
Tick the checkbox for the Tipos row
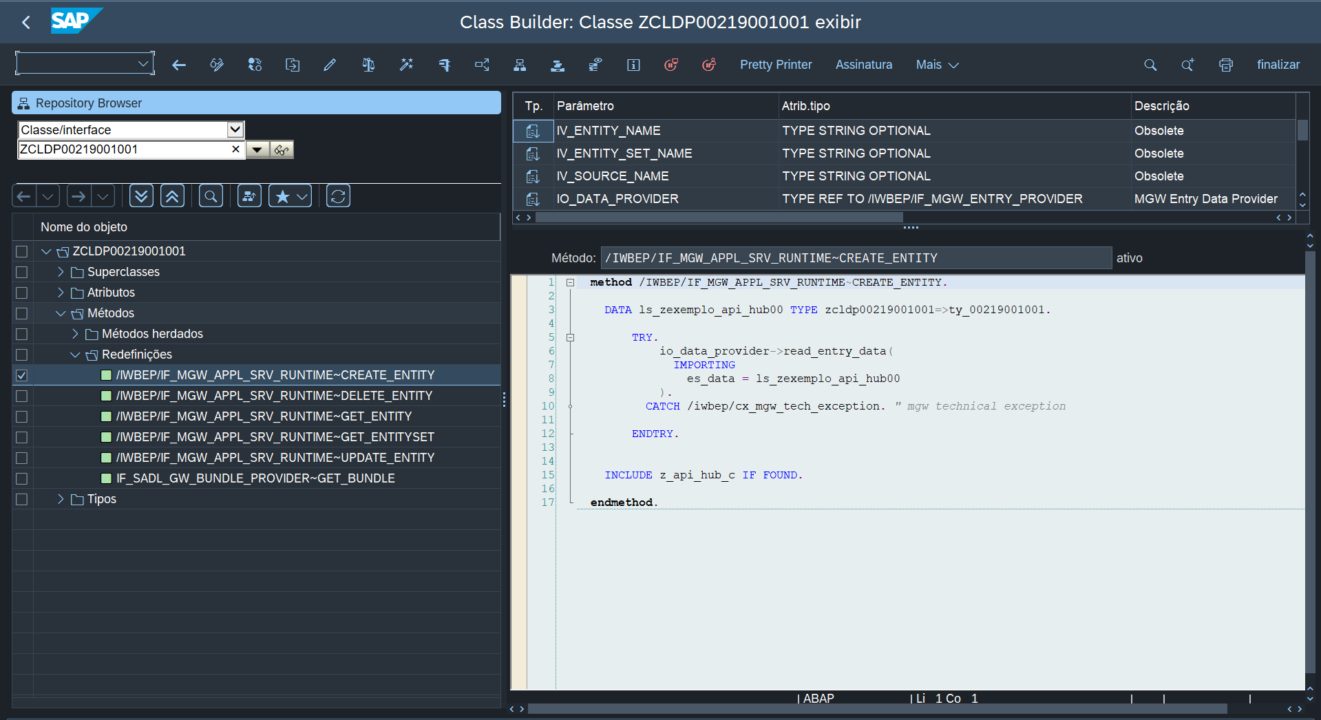click(x=22, y=499)
